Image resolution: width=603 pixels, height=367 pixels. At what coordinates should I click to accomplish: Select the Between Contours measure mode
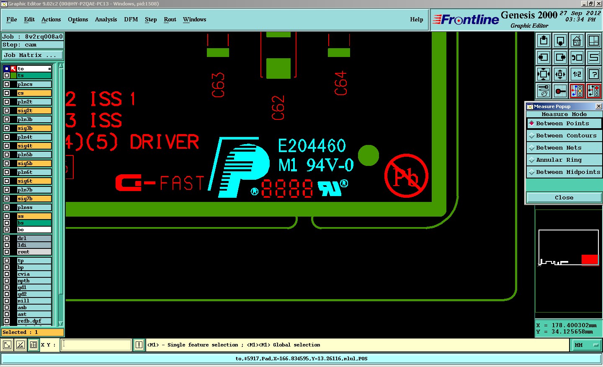coord(564,136)
